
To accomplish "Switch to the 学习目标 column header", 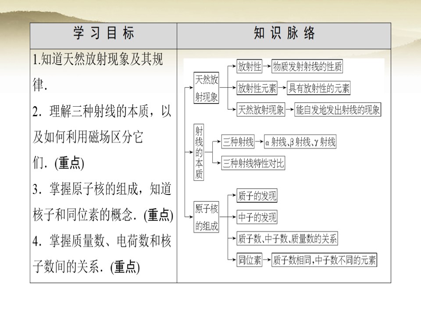I will [x=103, y=33].
